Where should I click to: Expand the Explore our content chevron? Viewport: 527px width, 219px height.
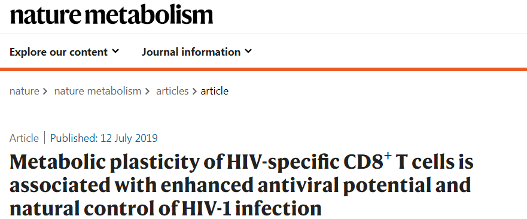tap(115, 51)
